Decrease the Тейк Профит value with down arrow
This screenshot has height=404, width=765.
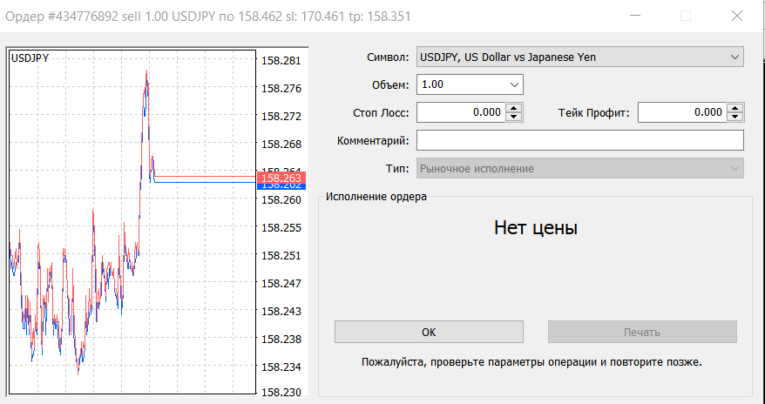tap(735, 117)
